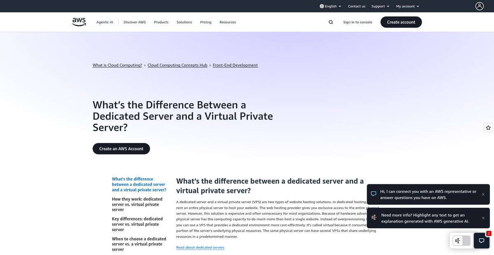Screen dimensions: 494x255
Task: Close the 'Need more info?' popup
Action: (x=483, y=218)
